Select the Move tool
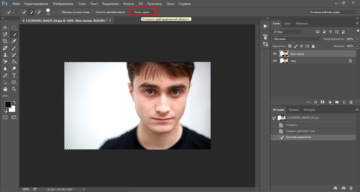Viewport: 360px width, 192px height. [5, 28]
